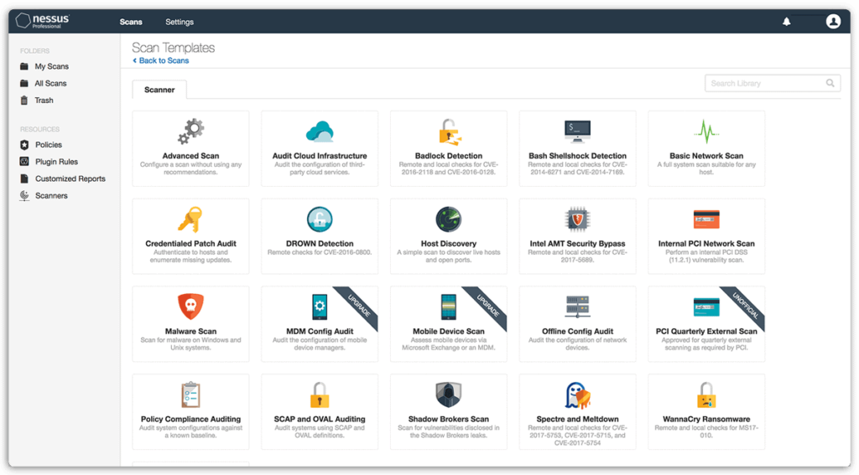Click the Policies label in sidebar
Screen dimensions: 859x475
(48, 144)
